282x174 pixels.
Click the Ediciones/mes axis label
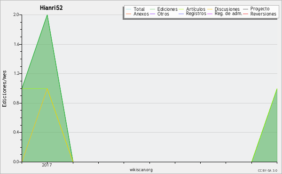(x=4, y=88)
